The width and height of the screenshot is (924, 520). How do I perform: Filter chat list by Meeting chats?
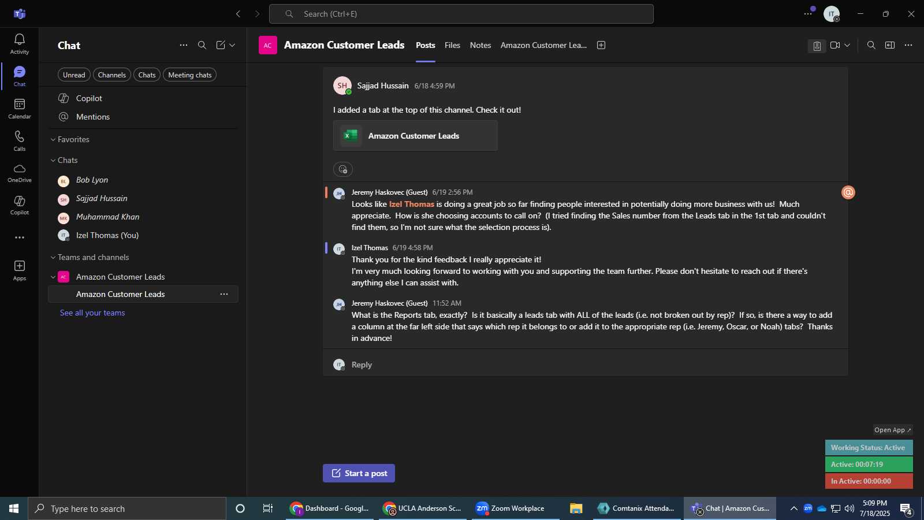pyautogui.click(x=190, y=75)
